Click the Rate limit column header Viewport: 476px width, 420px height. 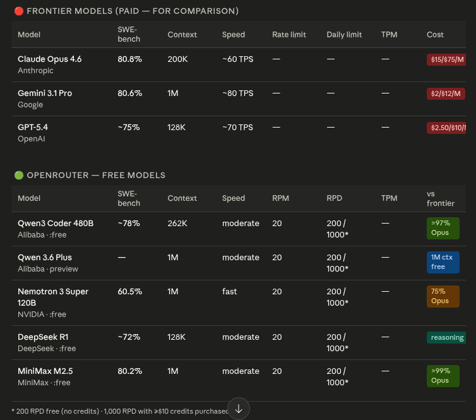coord(289,34)
